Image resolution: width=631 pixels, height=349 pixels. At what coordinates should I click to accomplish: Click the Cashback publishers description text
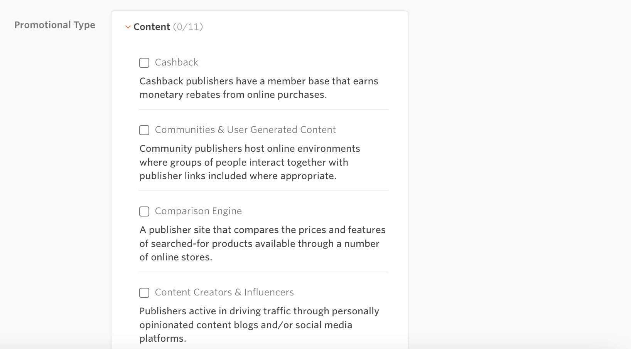pos(259,88)
